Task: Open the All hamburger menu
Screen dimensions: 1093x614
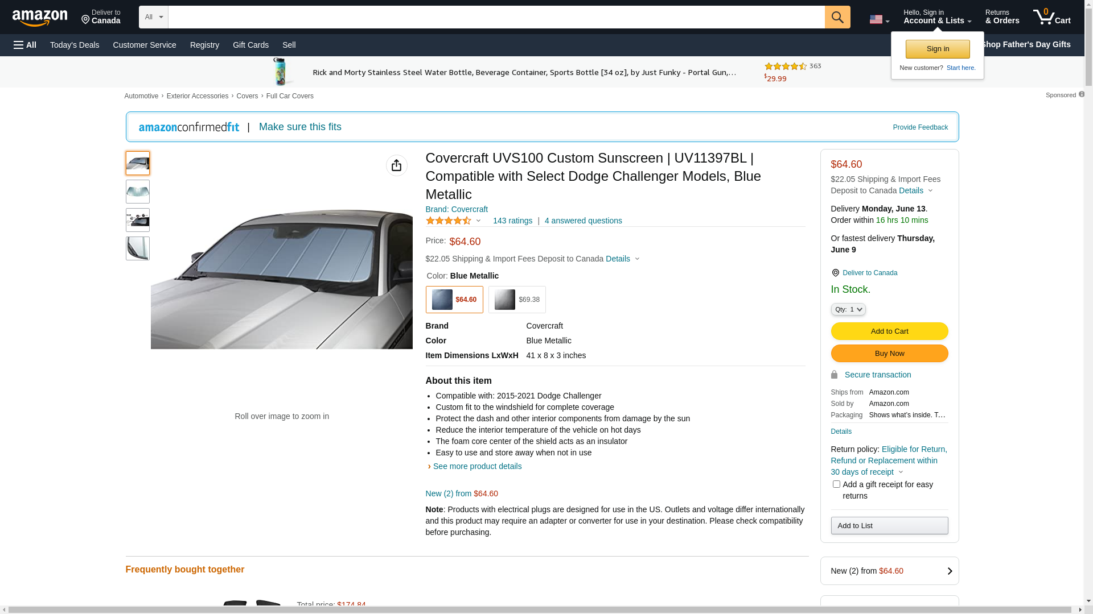Action: 25,45
